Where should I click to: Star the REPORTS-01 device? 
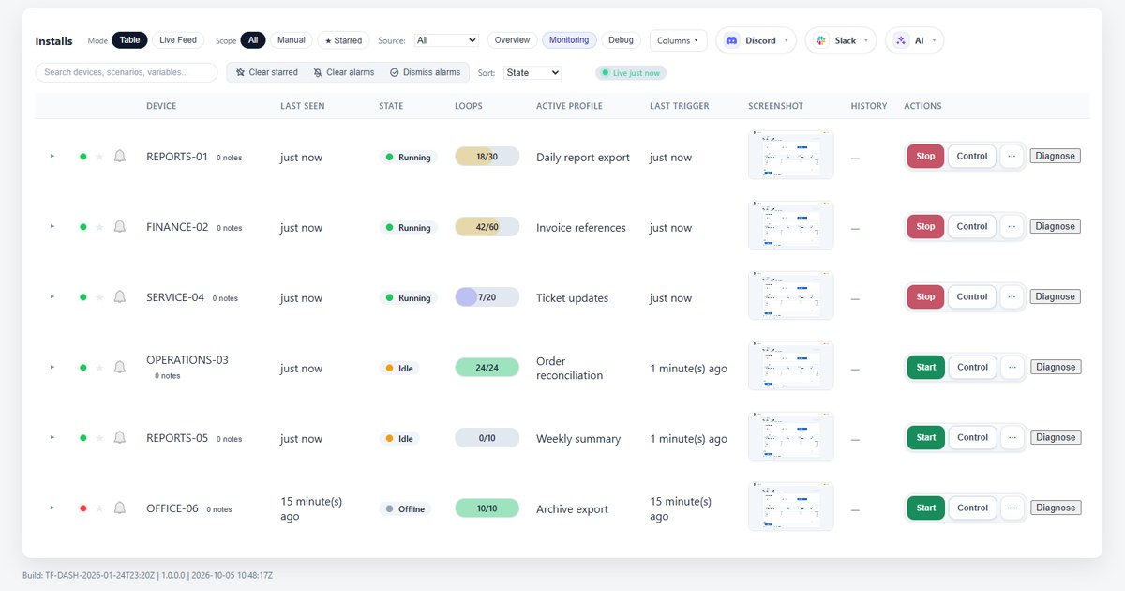pyautogui.click(x=99, y=157)
